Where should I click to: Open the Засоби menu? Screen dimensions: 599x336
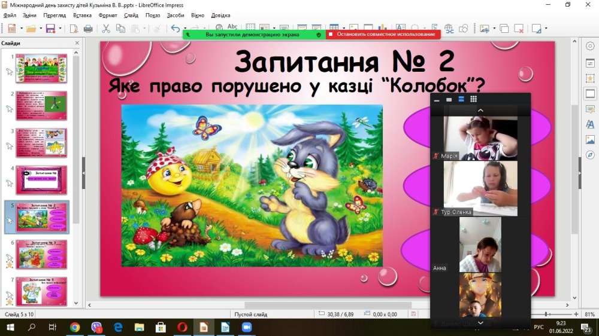click(176, 16)
